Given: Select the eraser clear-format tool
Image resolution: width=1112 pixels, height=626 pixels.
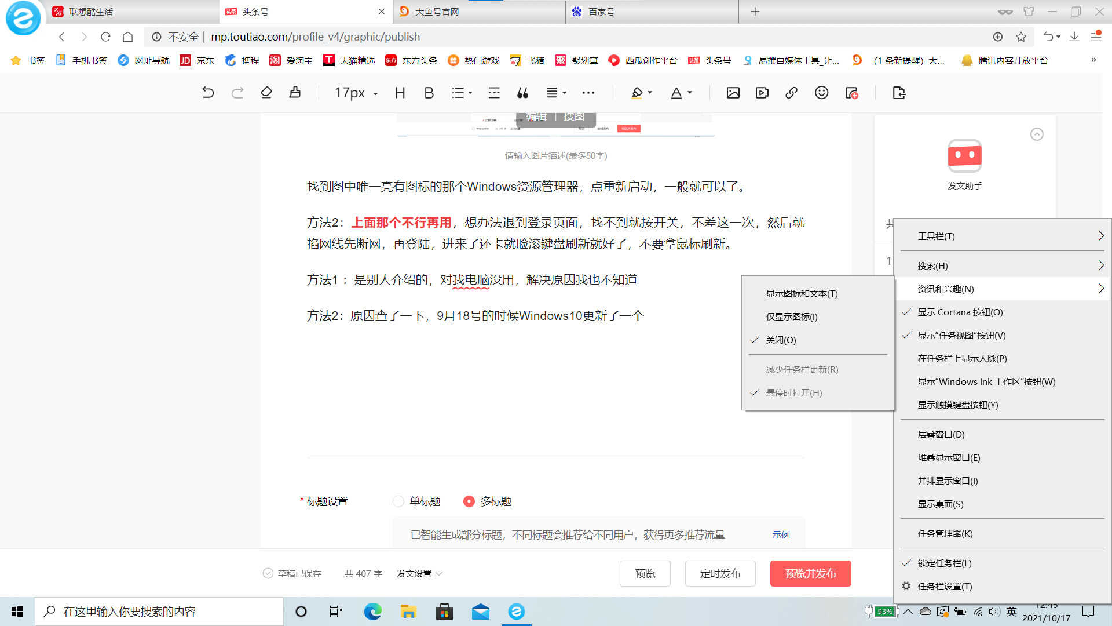Looking at the screenshot, I should pos(266,93).
